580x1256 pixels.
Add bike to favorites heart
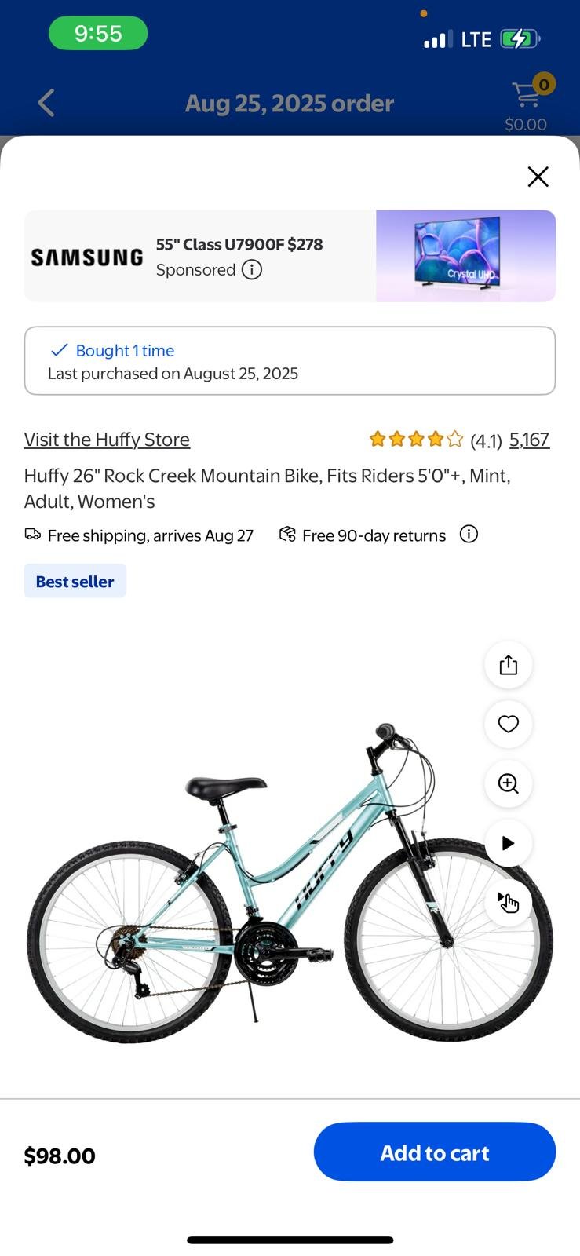pyautogui.click(x=508, y=724)
